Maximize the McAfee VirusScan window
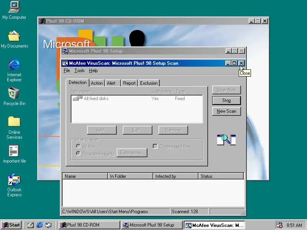The image size is (307, 230). click(x=234, y=63)
